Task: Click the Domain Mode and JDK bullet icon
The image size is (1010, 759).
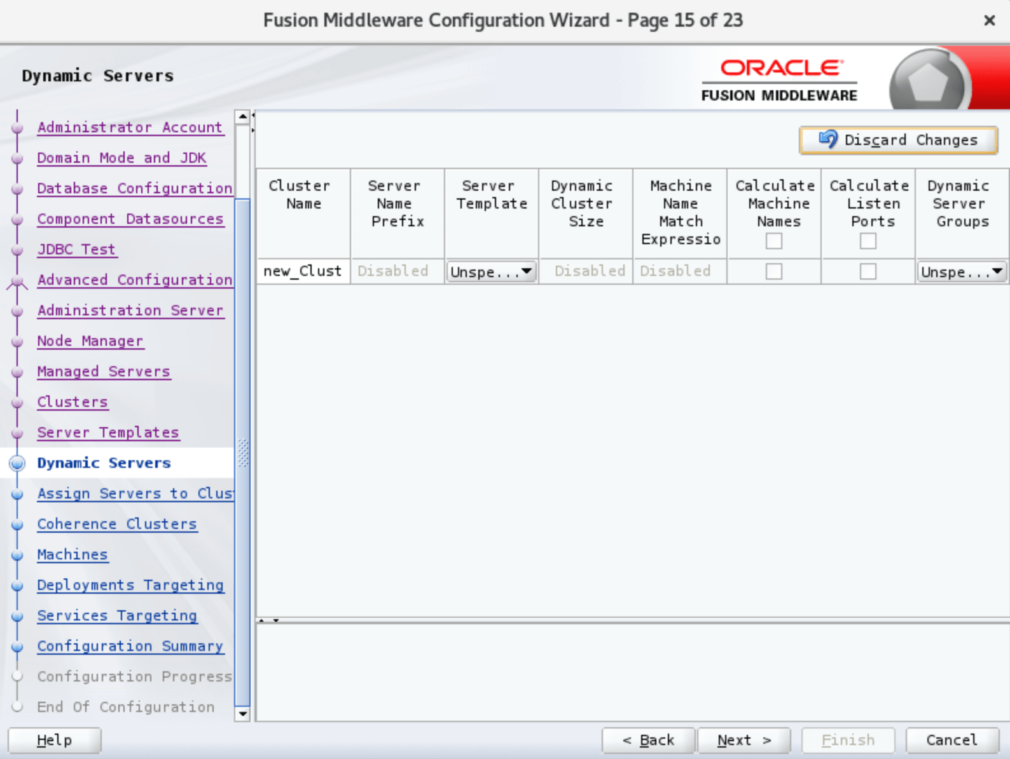Action: (18, 158)
